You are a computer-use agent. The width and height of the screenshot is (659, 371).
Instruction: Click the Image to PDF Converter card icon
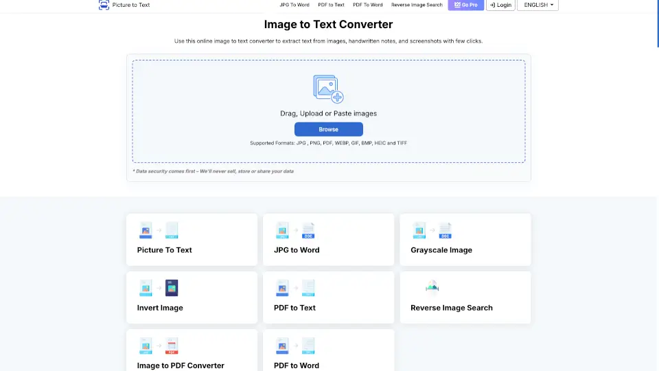[159, 346]
